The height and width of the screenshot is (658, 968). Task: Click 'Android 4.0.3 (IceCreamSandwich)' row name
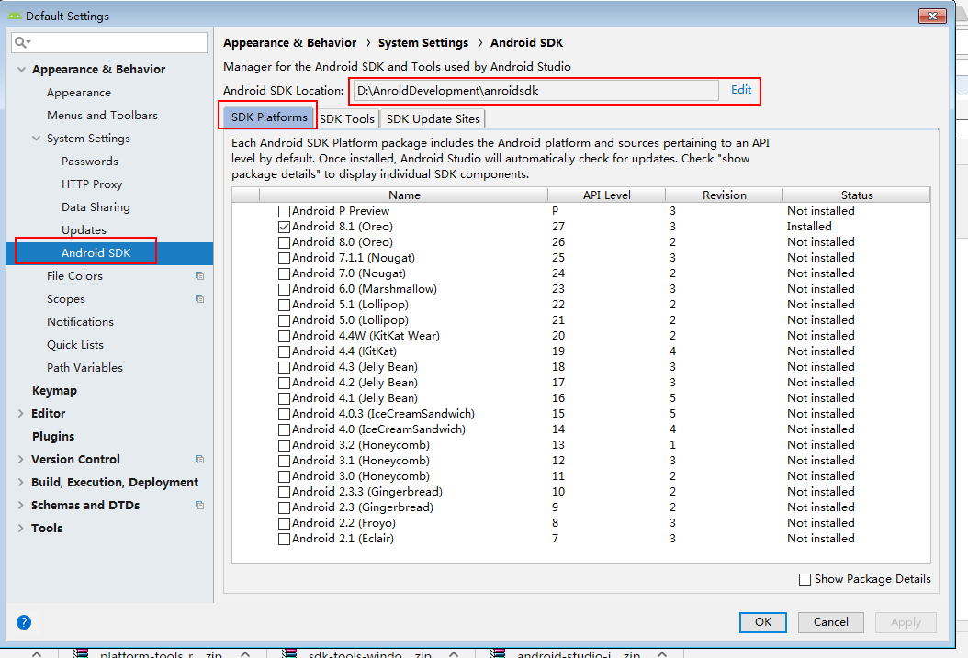pos(383,414)
